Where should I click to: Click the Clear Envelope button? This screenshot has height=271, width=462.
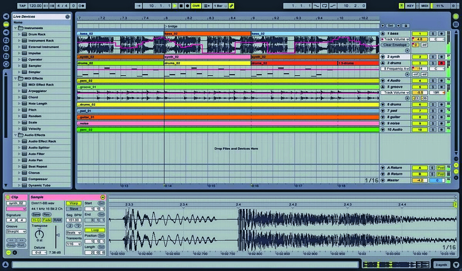pos(395,45)
